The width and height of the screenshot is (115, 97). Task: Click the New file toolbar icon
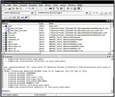click(5, 9)
